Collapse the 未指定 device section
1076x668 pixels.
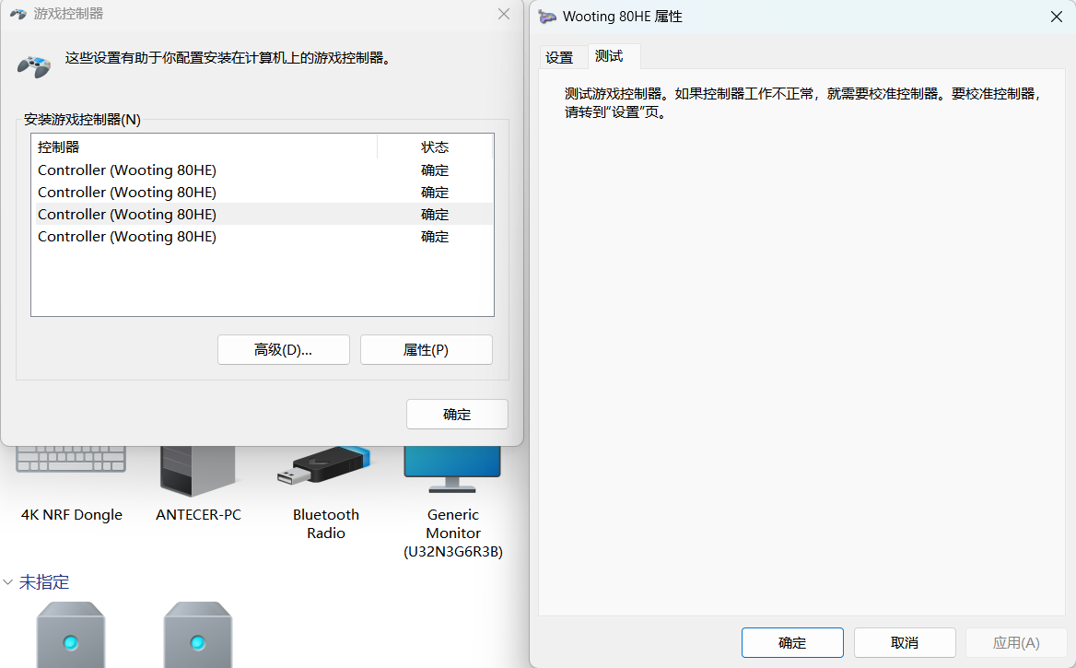[x=9, y=581]
